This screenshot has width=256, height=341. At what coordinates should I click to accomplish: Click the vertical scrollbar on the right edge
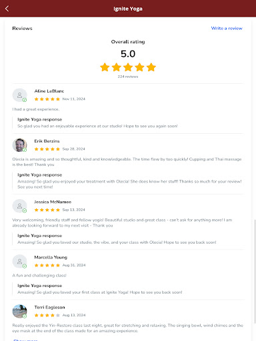(x=255, y=271)
